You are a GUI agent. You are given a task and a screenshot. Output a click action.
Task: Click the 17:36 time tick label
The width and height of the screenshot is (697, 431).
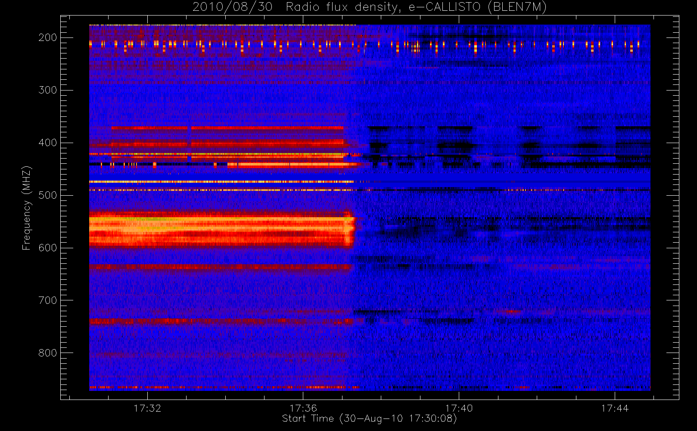(303, 408)
